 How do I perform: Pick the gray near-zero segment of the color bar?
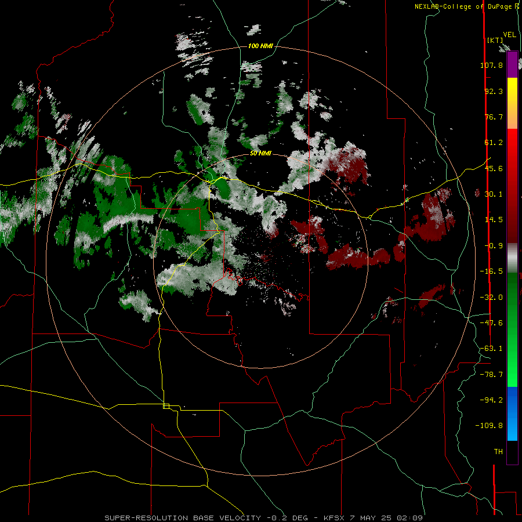[512, 258]
